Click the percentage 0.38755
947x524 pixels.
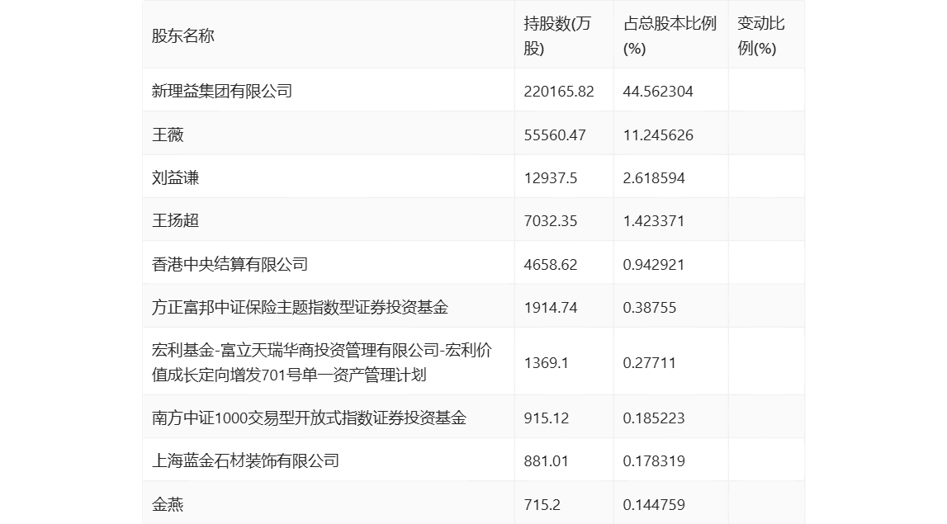650,307
